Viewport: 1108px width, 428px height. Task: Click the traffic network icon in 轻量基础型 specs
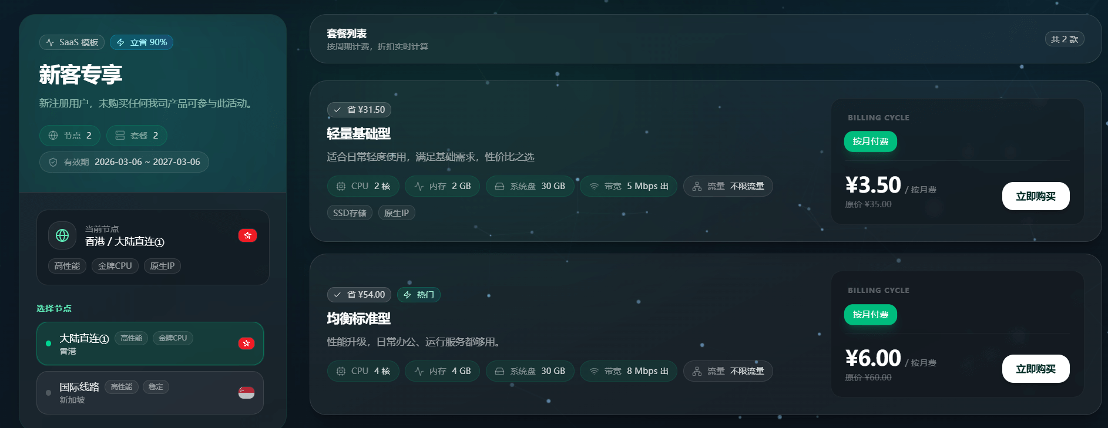click(x=697, y=186)
